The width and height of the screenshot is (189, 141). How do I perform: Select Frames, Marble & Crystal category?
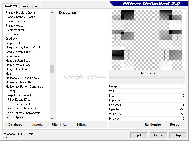tap(21, 13)
